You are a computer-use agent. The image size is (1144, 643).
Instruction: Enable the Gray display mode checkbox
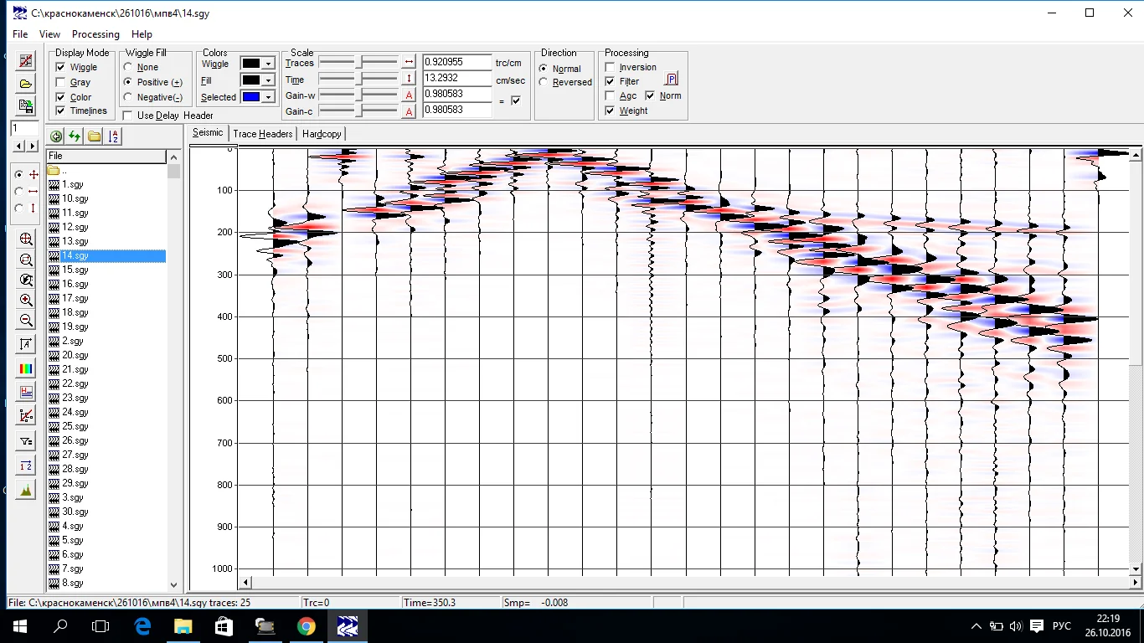coord(60,82)
